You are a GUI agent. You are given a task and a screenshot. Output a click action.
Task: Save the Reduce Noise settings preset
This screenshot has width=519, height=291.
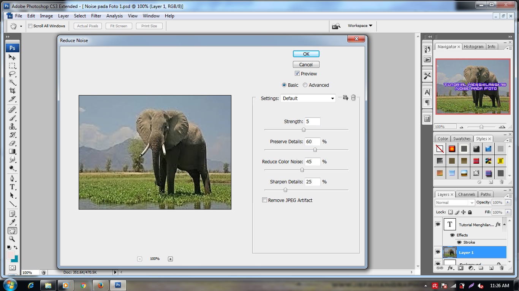[345, 98]
